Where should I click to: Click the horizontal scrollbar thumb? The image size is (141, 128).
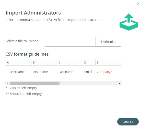click(35, 83)
